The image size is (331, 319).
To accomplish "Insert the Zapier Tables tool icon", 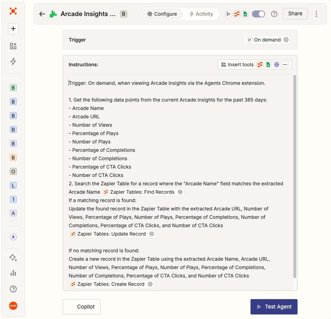I will coord(260,65).
